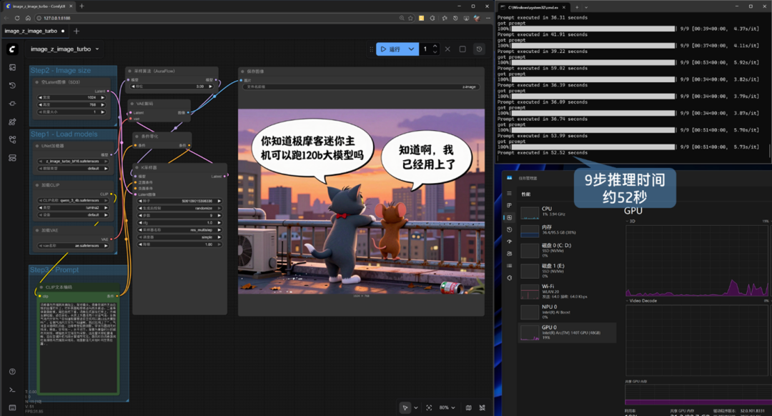Open the assets sidebar panel
Screen dimensions: 772x416
click(12, 67)
